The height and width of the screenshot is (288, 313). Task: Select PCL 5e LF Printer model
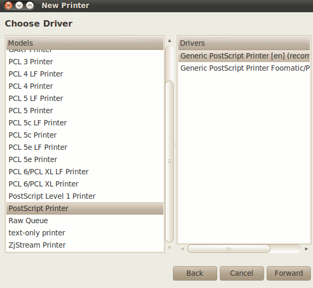[85, 147]
